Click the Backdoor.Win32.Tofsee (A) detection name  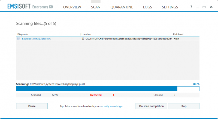pos(37,39)
